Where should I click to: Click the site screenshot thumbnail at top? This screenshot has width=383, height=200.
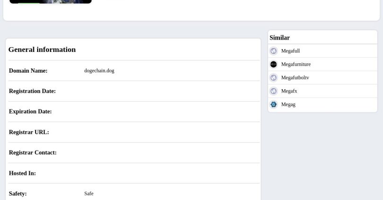pyautogui.click(x=51, y=2)
